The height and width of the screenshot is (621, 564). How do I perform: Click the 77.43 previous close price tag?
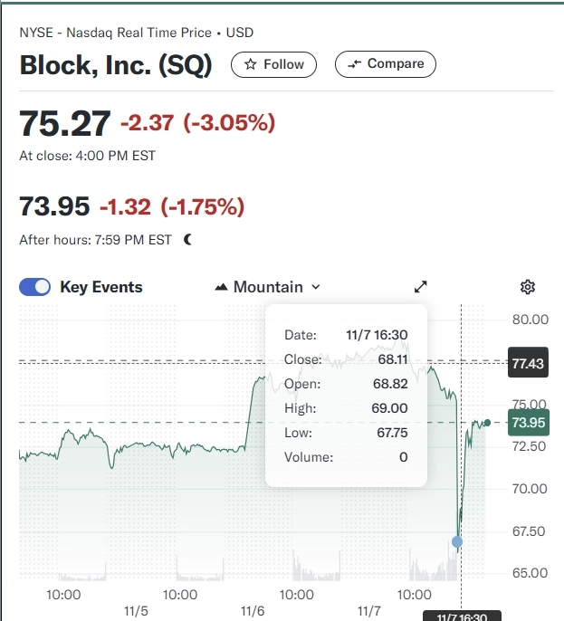[528, 363]
